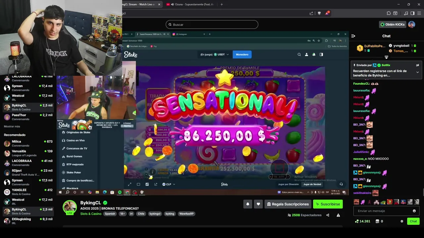Open the user profile avatar menu
Viewport: 424px width, 238px height.
coord(411,24)
